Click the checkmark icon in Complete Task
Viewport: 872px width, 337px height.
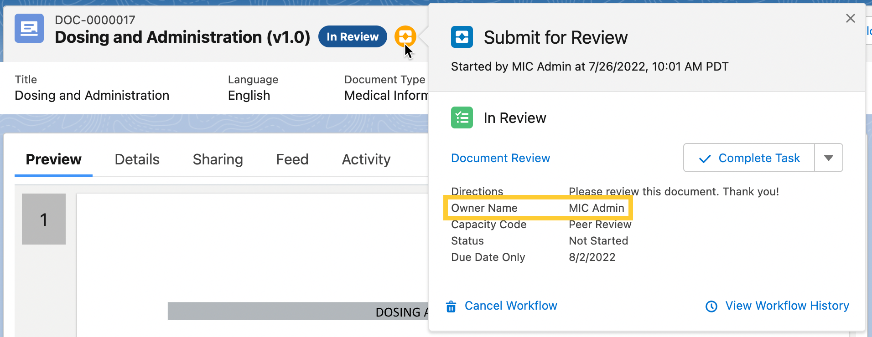[x=705, y=158]
